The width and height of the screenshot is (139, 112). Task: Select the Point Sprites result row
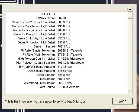point(67,87)
